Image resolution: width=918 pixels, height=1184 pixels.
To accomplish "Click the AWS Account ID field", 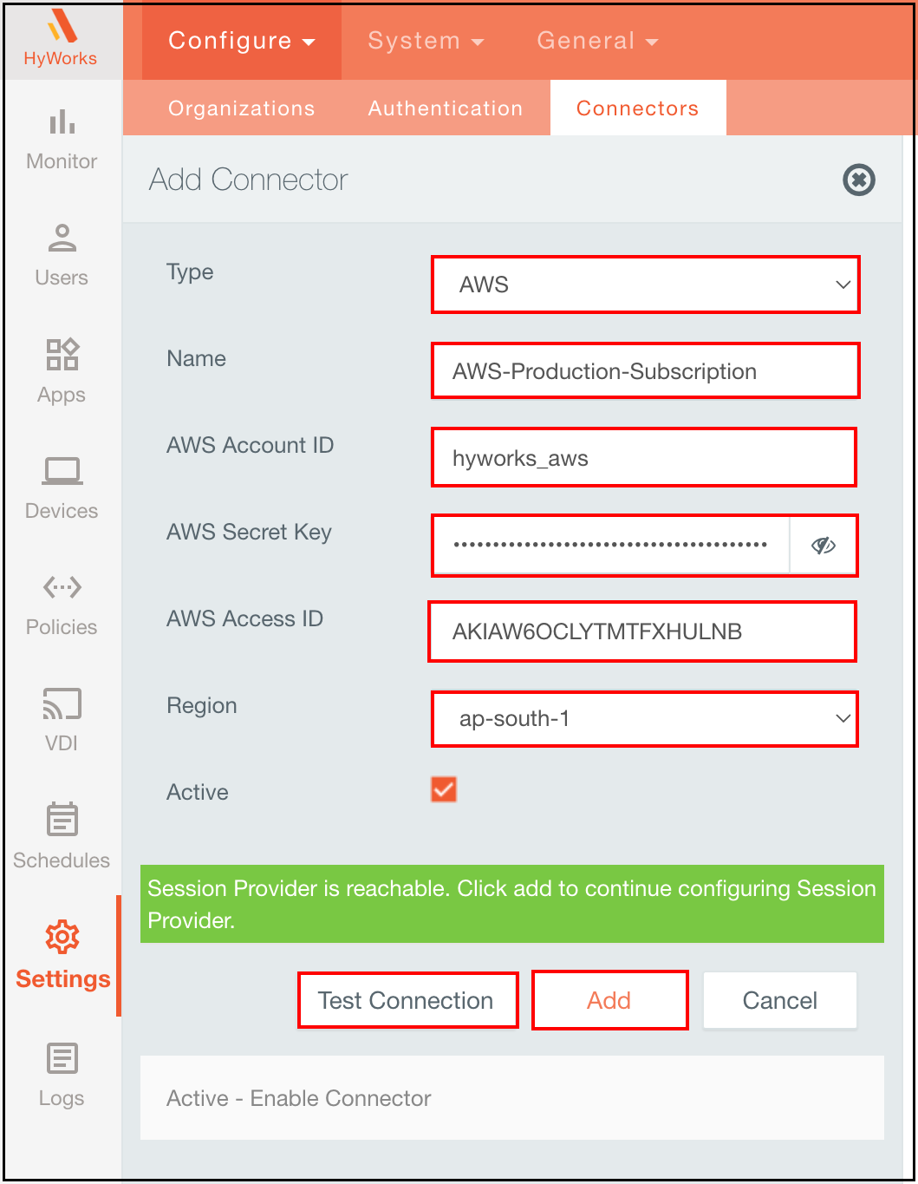I will pyautogui.click(x=644, y=458).
